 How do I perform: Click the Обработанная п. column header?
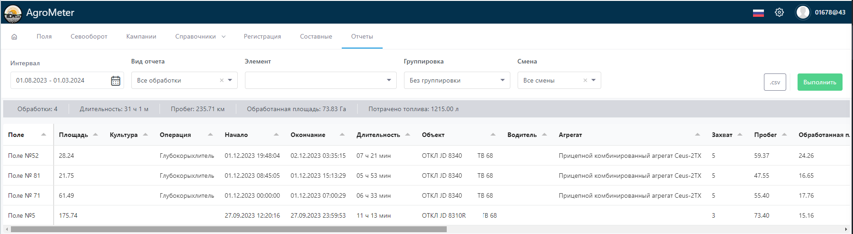[824, 135]
